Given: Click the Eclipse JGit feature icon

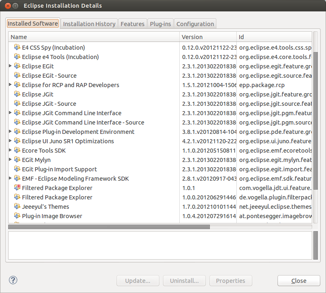Looking at the screenshot, I should coord(17,94).
